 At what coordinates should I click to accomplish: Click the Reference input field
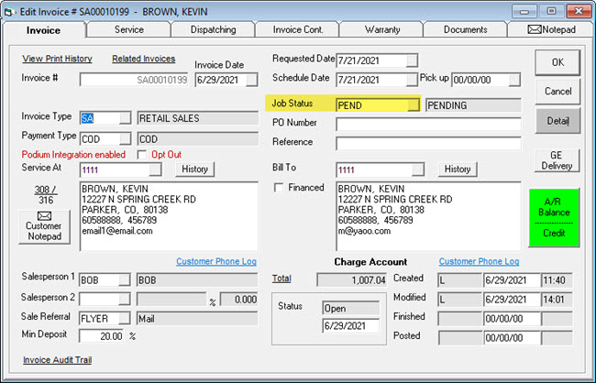coord(428,143)
